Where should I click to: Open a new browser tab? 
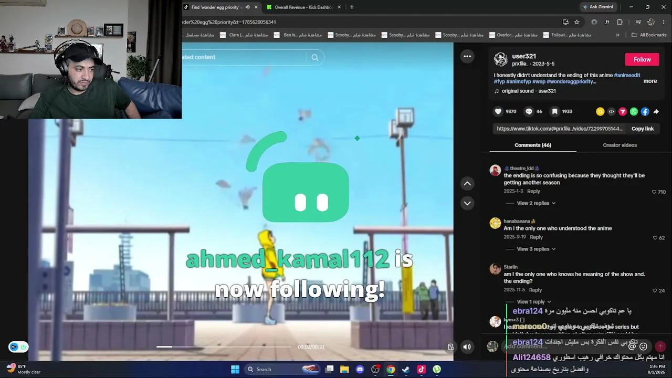point(352,7)
